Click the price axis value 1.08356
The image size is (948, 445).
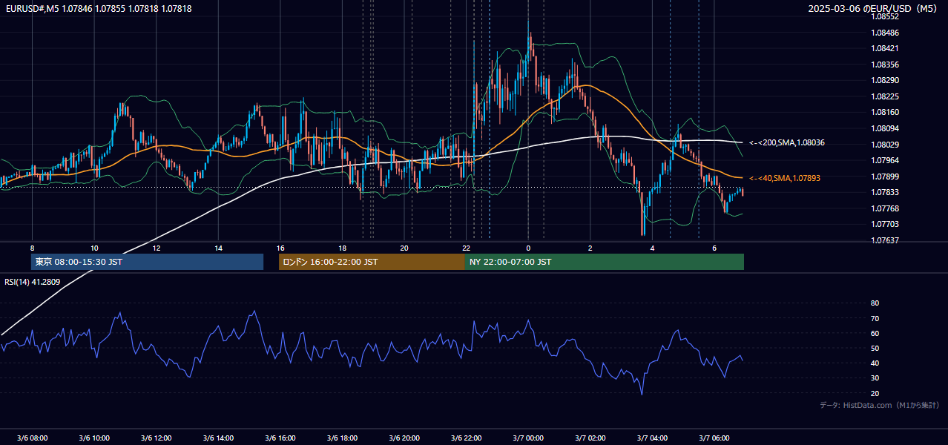(886, 65)
